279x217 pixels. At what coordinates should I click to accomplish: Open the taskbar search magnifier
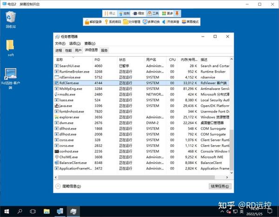pyautogui.click(x=20, y=211)
